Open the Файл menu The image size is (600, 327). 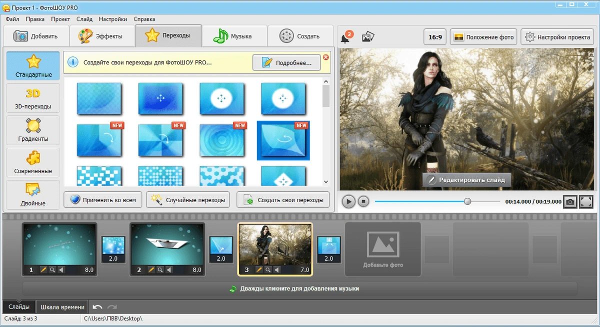(12, 19)
